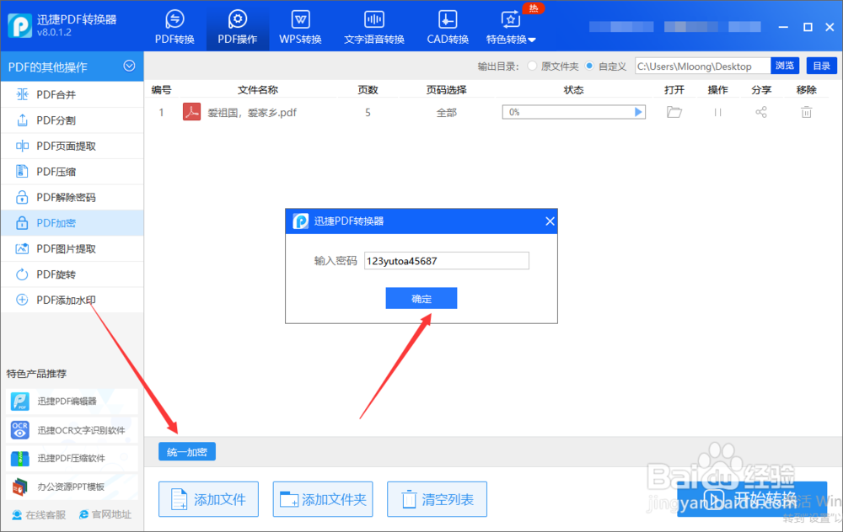Select PDF分割 in the sidebar

pos(72,120)
